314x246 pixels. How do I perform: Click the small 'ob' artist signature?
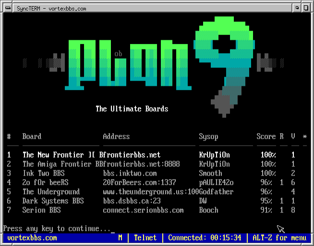(x=118, y=54)
